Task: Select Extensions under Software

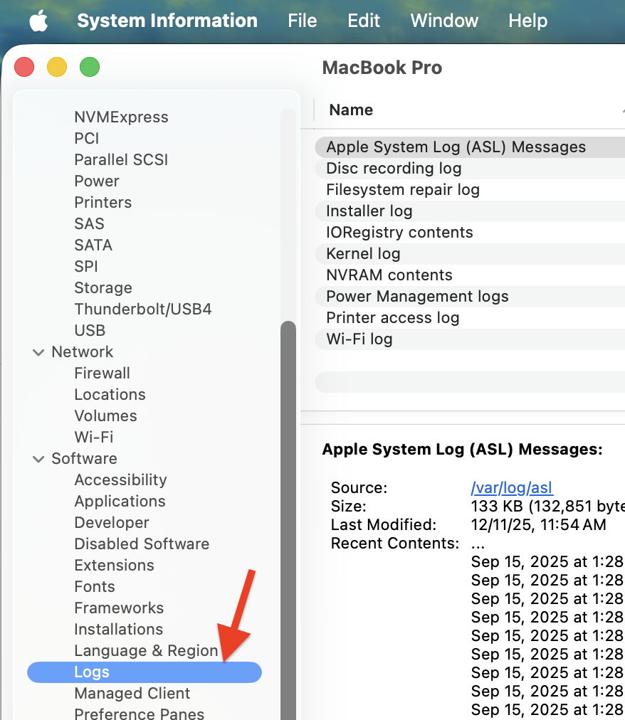Action: click(x=114, y=565)
